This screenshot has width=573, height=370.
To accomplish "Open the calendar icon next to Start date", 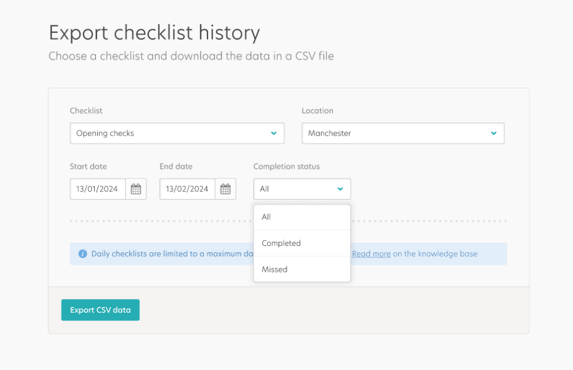I will [x=136, y=188].
